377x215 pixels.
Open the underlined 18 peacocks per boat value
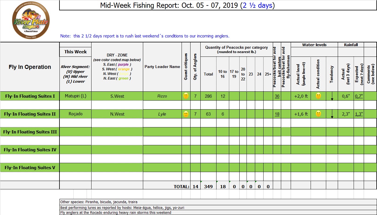click(x=277, y=114)
